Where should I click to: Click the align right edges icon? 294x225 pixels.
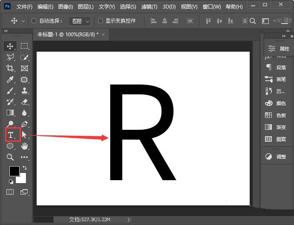pos(176,21)
